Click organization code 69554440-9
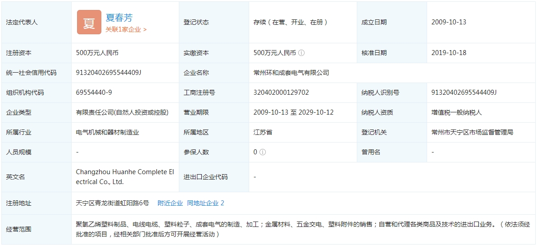This screenshot has height=245, width=537. click(x=94, y=92)
